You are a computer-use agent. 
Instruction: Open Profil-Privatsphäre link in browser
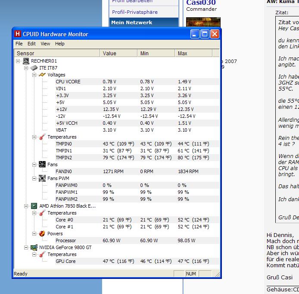click(x=135, y=12)
